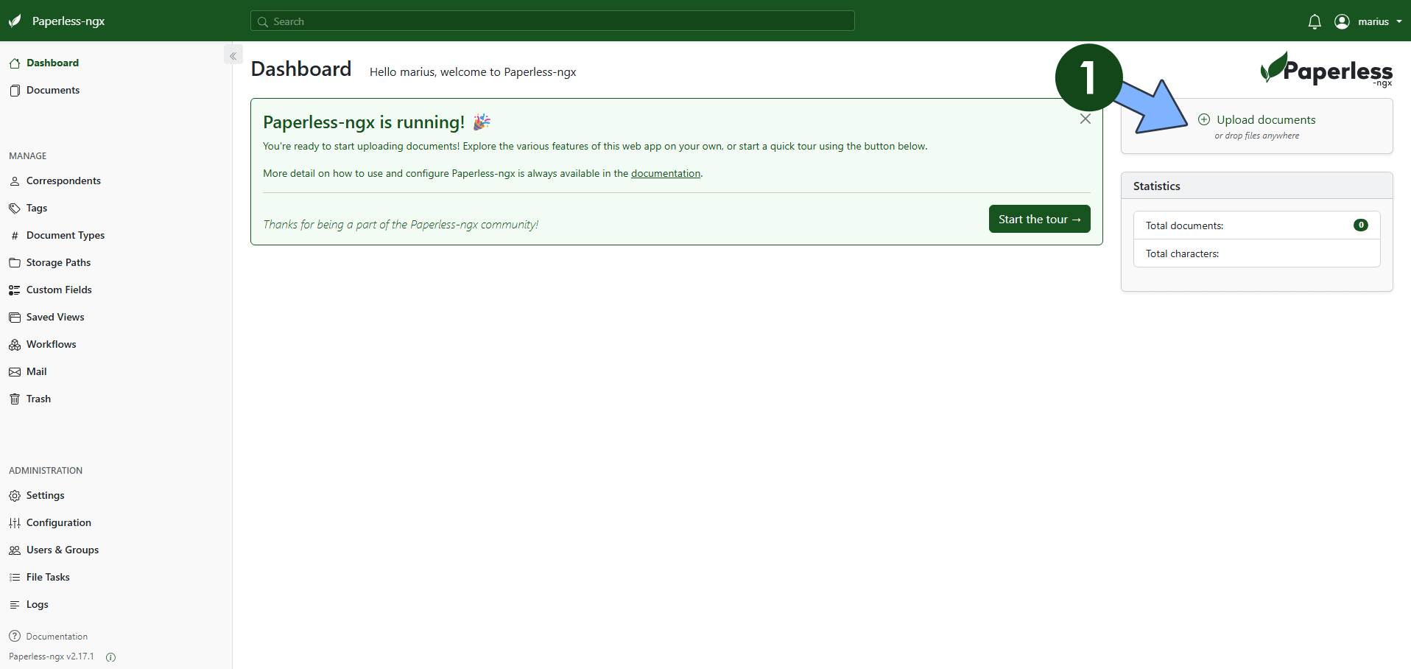Click the Document Types hash icon
Screen dimensions: 1411x669
tap(15, 236)
